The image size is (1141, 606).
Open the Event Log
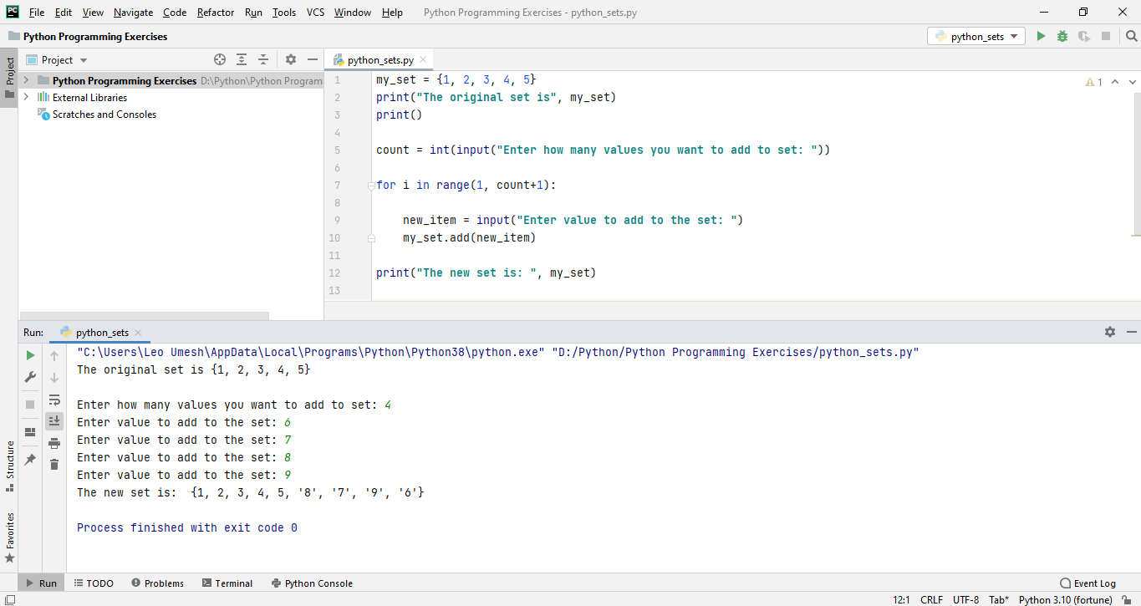coord(1088,583)
